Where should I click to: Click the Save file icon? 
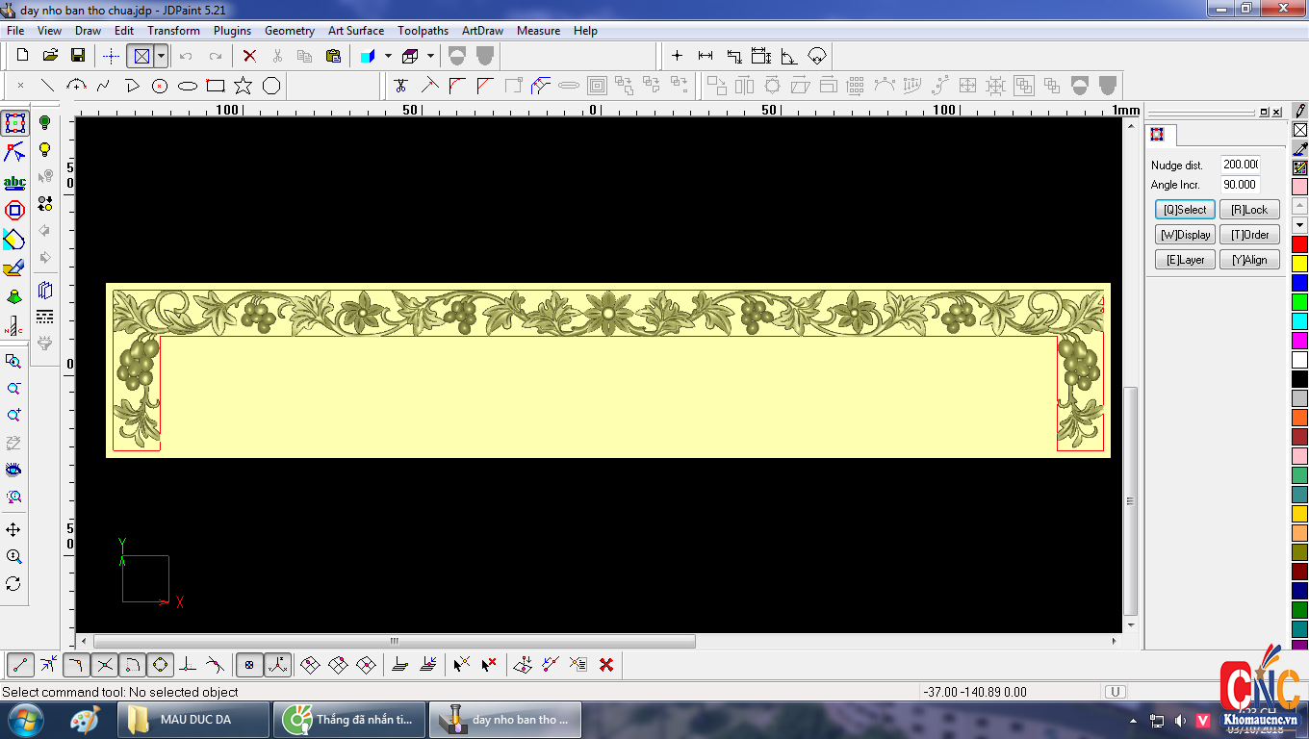pyautogui.click(x=78, y=56)
